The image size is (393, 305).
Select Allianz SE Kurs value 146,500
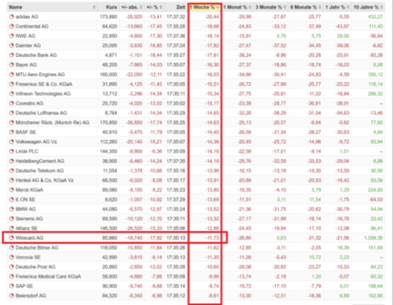click(109, 228)
